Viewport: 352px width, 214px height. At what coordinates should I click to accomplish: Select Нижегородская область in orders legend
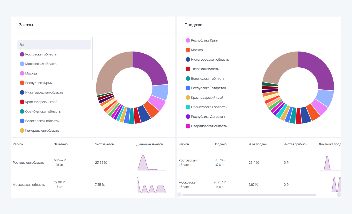point(44,92)
